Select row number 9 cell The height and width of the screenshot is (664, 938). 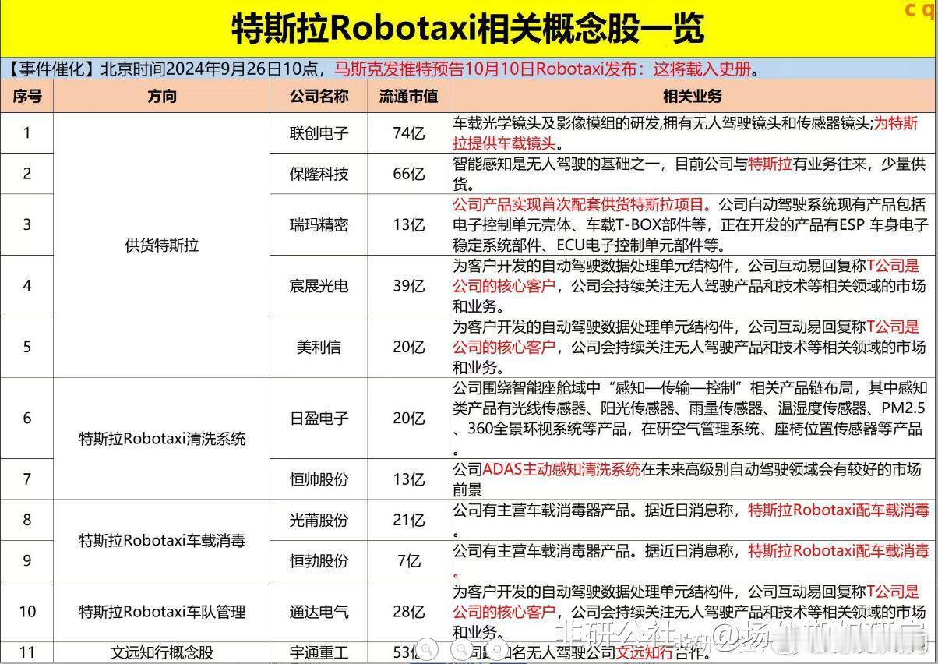[27, 560]
